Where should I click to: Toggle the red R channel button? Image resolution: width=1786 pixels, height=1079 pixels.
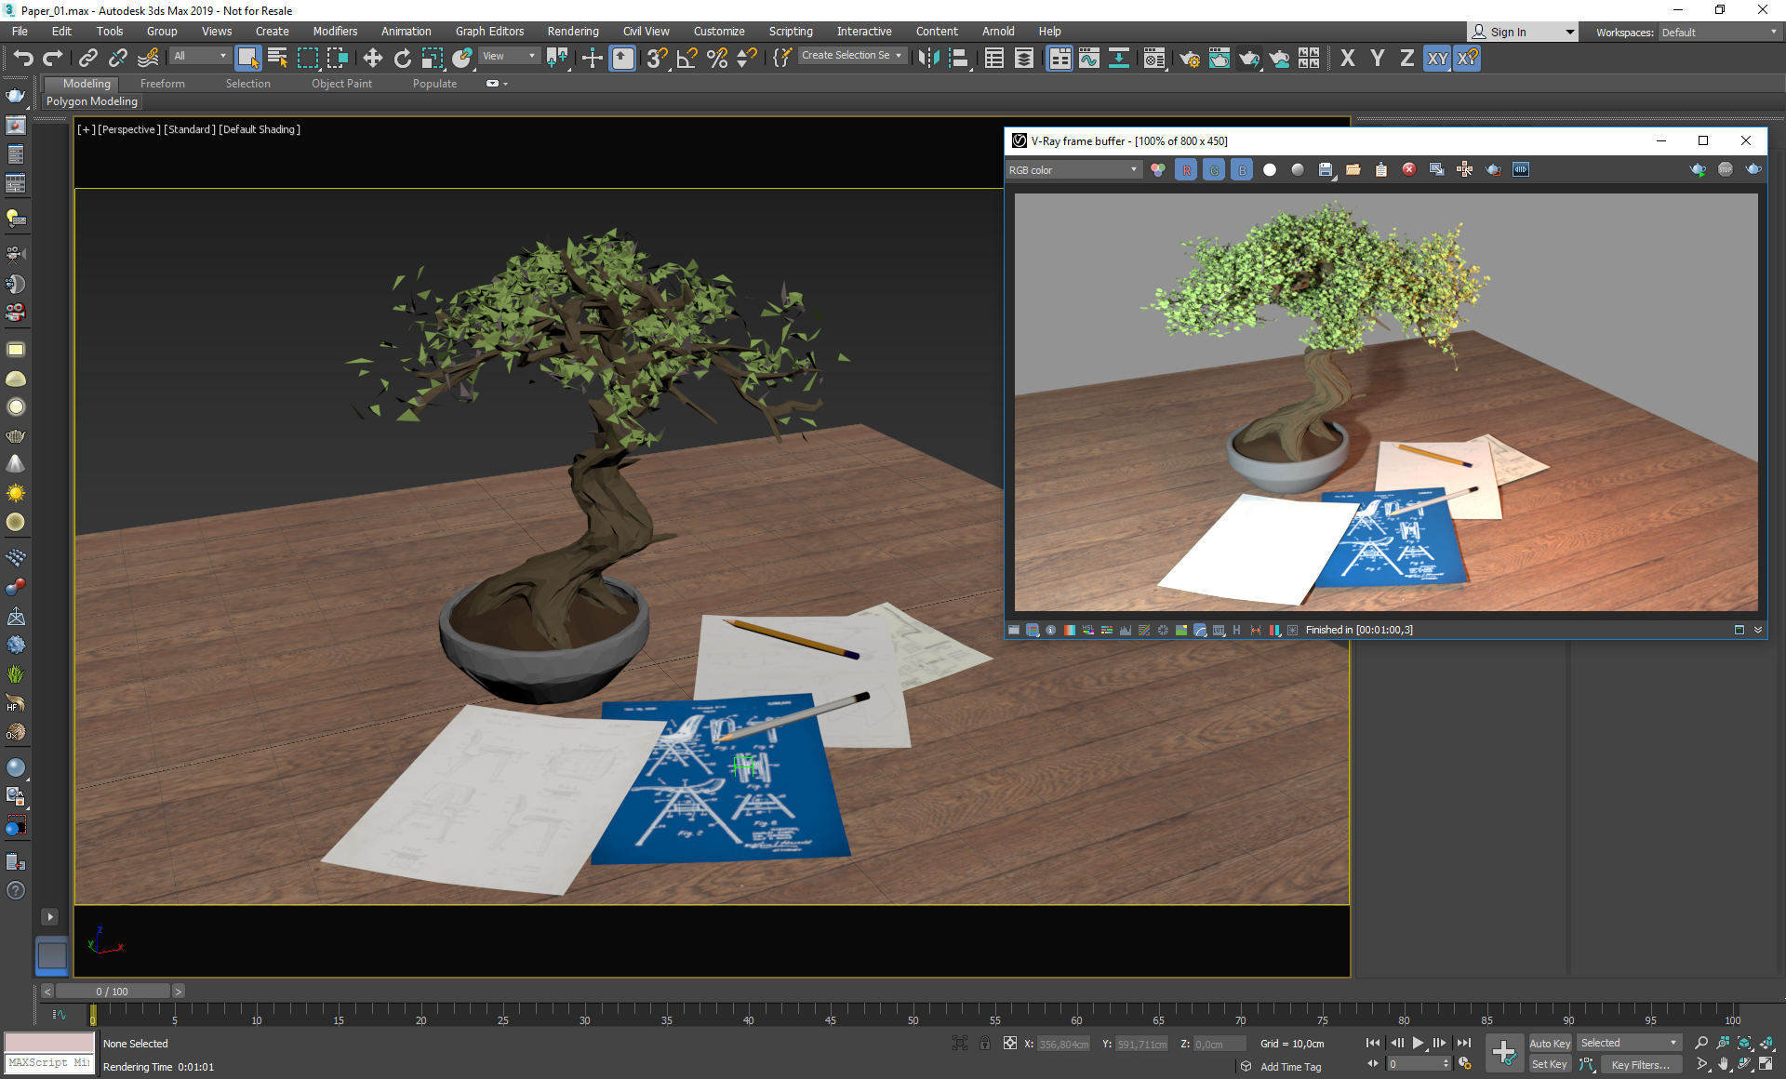click(1186, 169)
